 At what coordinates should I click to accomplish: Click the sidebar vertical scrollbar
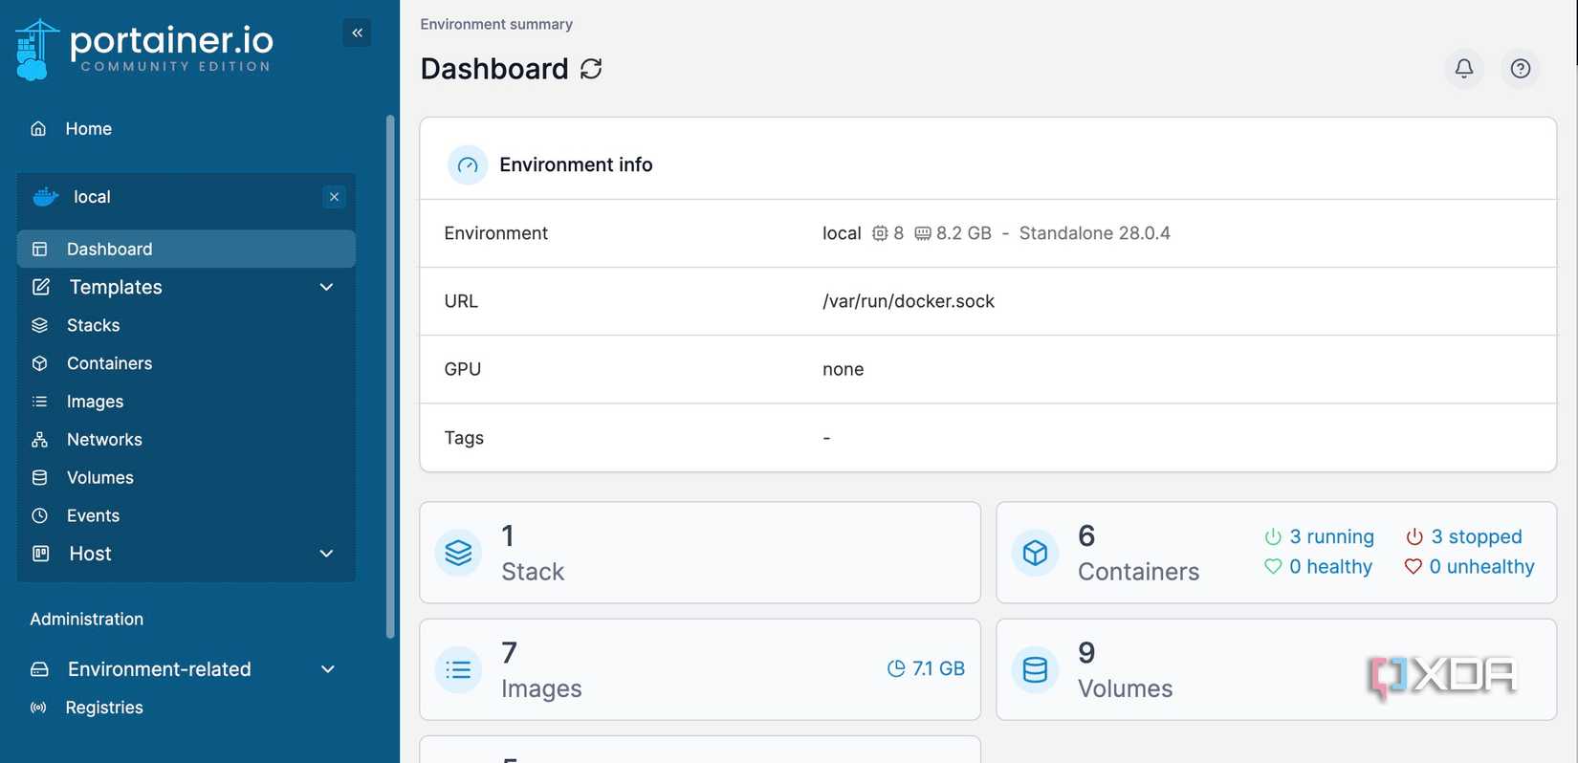click(x=390, y=377)
